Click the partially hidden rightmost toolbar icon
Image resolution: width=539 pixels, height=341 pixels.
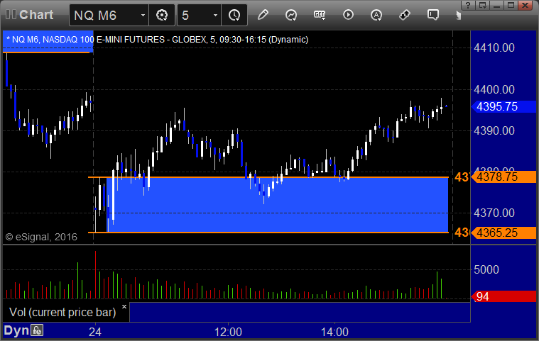click(458, 15)
